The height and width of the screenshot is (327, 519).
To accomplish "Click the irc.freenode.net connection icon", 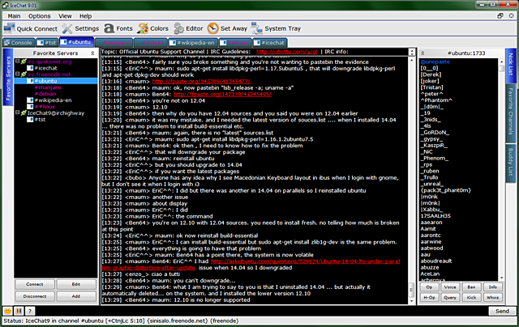I will (x=24, y=74).
